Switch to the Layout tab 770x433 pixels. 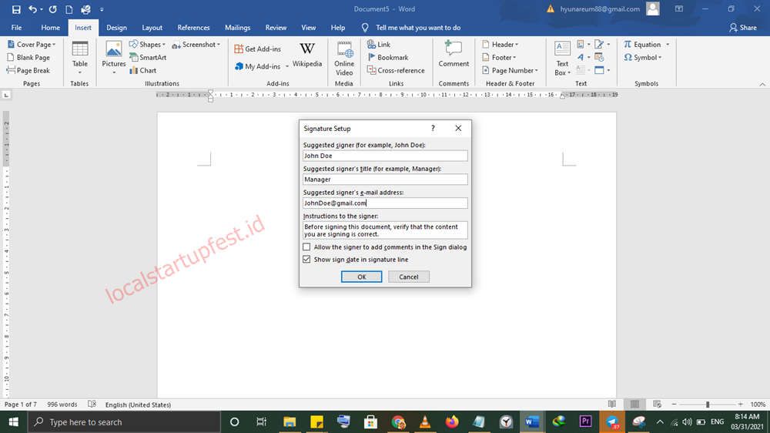152,28
